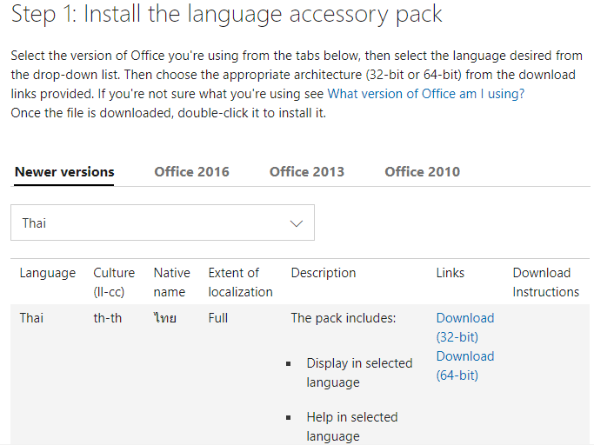Screen dimensions: 594x445
Task: Click the 'Download Instructions' column header
Action: [546, 282]
